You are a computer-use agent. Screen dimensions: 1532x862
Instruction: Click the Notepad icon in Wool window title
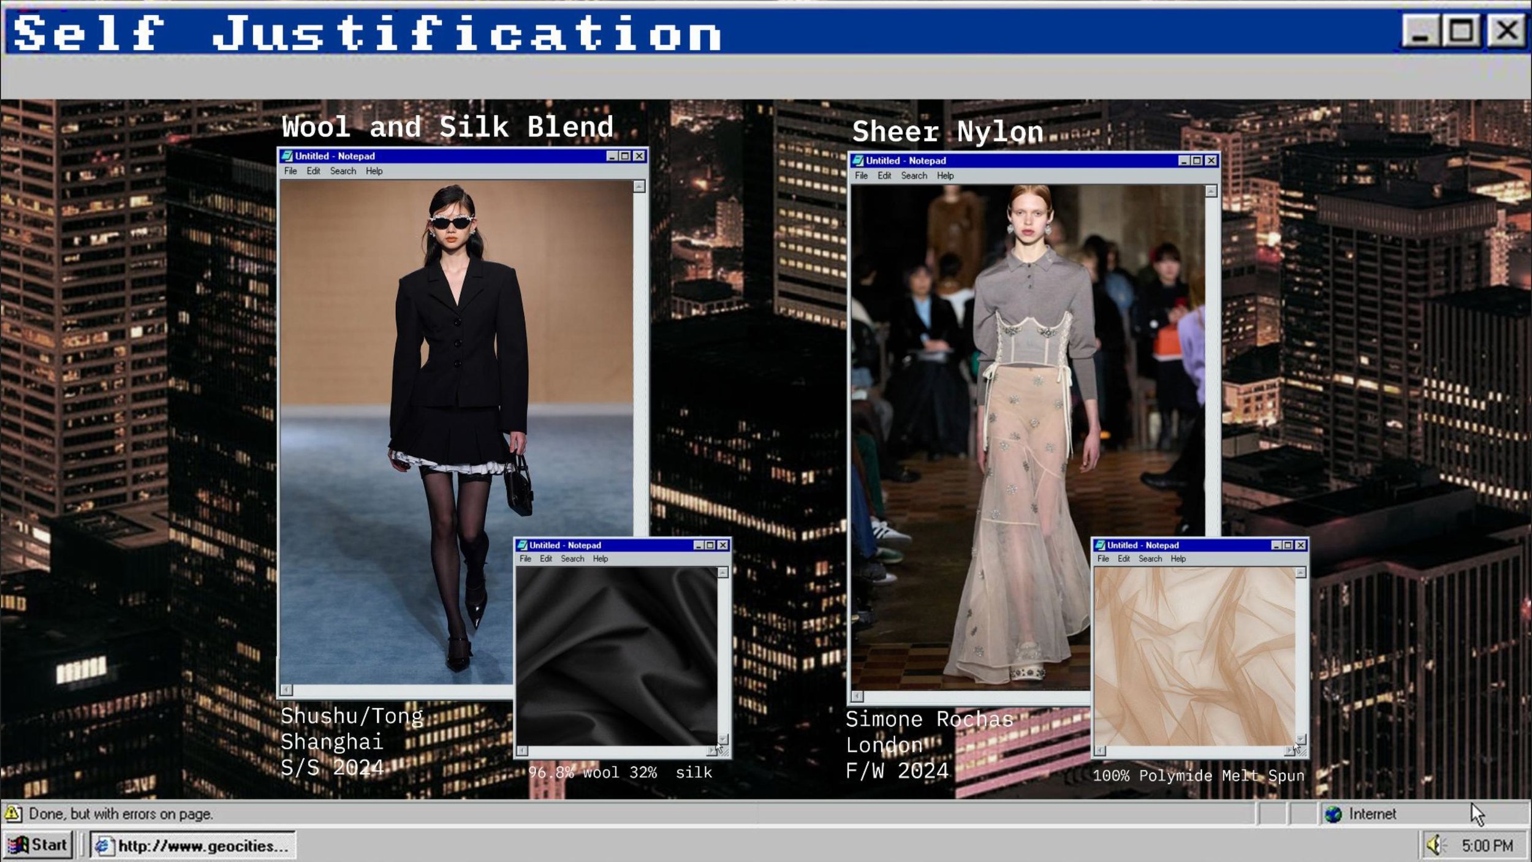point(287,156)
